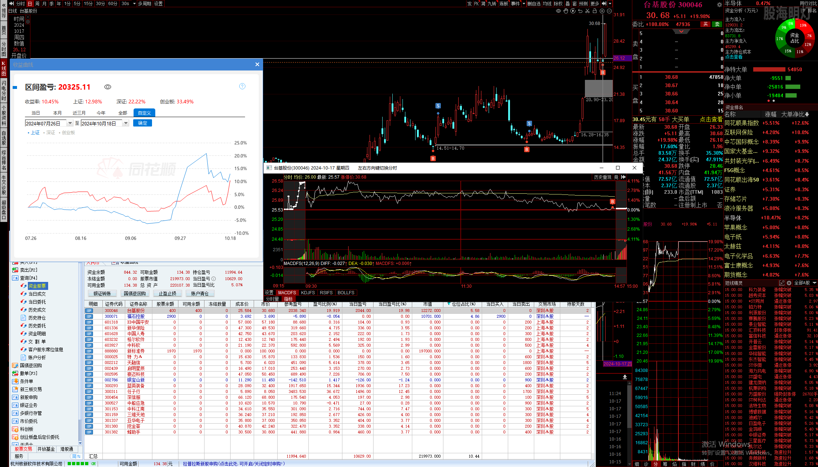818x467 pixels.
Task: Click the 新三板交易 star icon
Action: (15, 389)
